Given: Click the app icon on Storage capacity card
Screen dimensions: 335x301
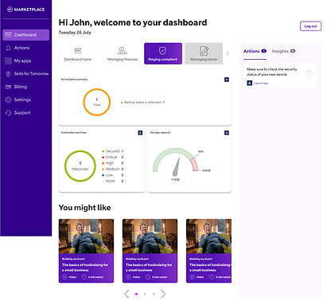Looking at the screenshot, I should coord(227,133).
